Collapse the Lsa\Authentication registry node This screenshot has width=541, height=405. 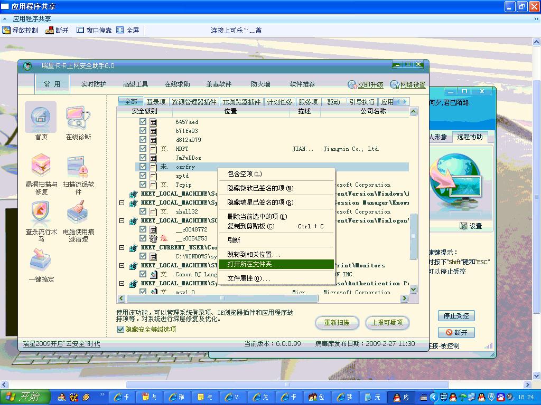click(122, 283)
